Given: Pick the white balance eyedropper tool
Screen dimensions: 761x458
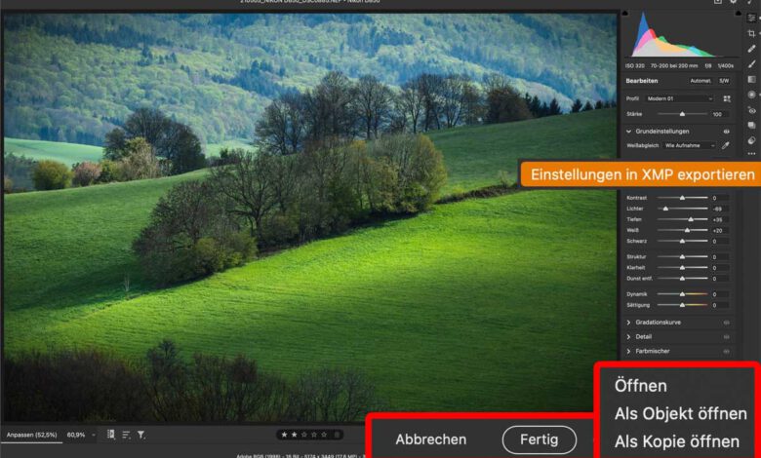Looking at the screenshot, I should pos(726,145).
